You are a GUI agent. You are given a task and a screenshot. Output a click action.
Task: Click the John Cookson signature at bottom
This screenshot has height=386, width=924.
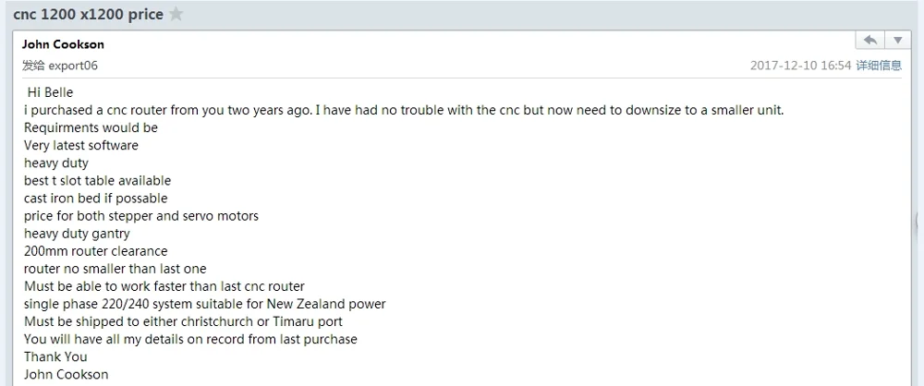(66, 374)
